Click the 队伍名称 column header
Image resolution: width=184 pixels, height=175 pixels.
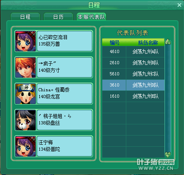click(148, 43)
